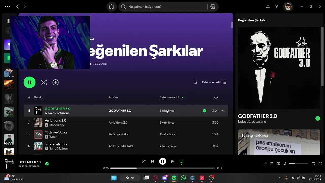Image resolution: width=325 pixels, height=183 pixels.
Task: Open GODFATHER 3.0 cover in Now Playing panel
Action: 279,68
